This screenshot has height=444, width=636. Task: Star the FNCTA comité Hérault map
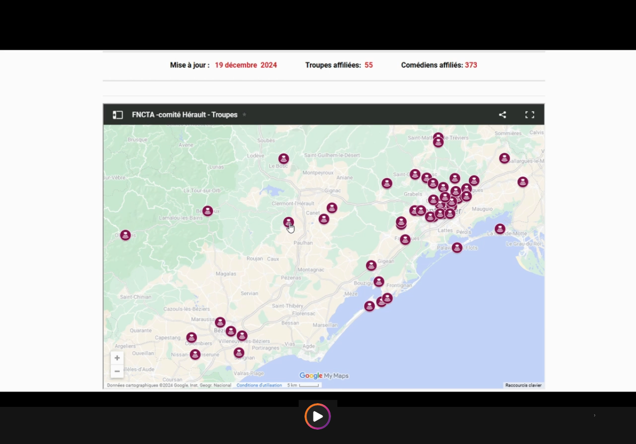click(244, 115)
